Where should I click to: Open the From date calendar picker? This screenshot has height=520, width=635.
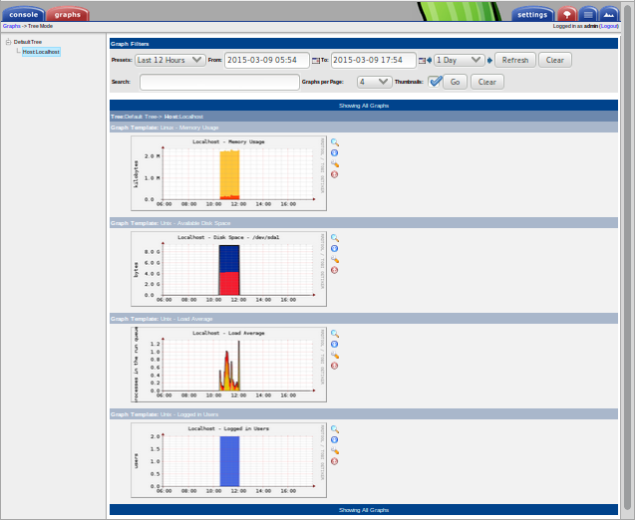tap(317, 61)
